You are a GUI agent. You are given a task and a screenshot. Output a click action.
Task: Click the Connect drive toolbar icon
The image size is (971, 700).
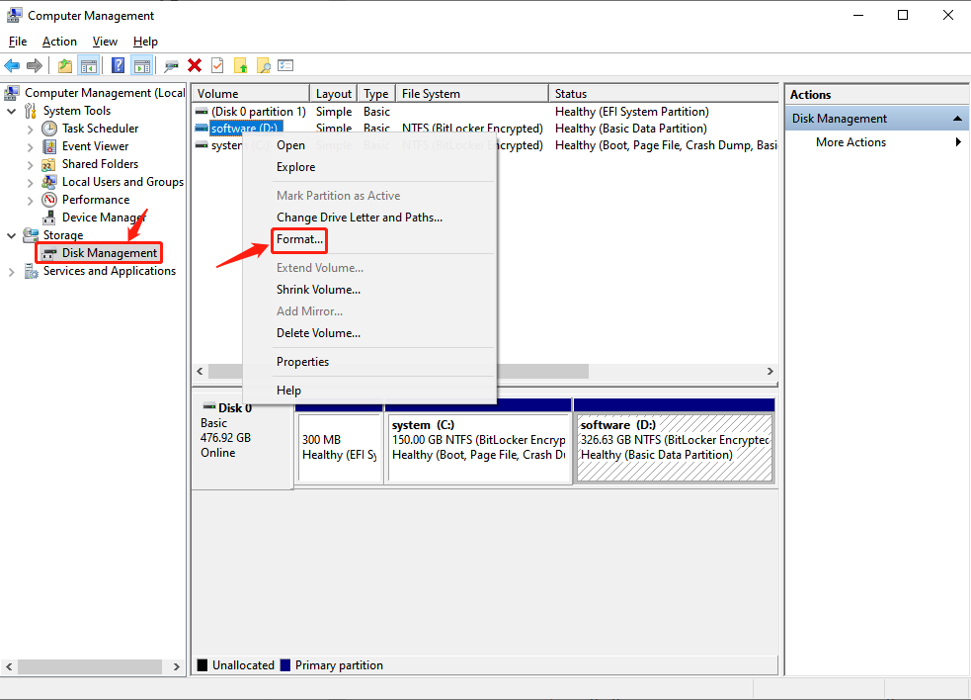coord(172,65)
